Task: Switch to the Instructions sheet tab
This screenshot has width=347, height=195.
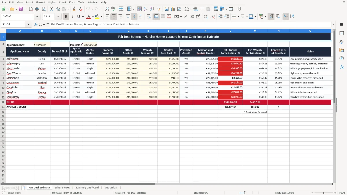Action: pyautogui.click(x=111, y=187)
